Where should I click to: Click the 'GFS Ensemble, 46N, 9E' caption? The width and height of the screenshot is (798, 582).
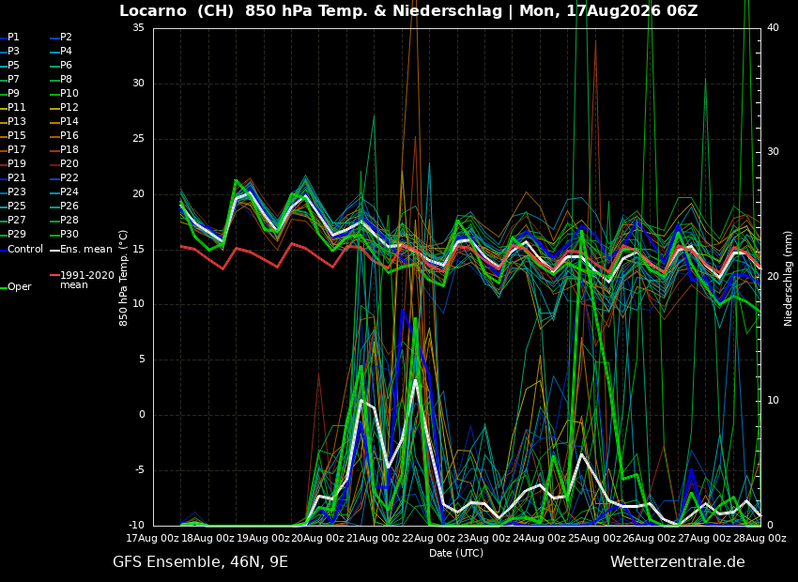[201, 562]
